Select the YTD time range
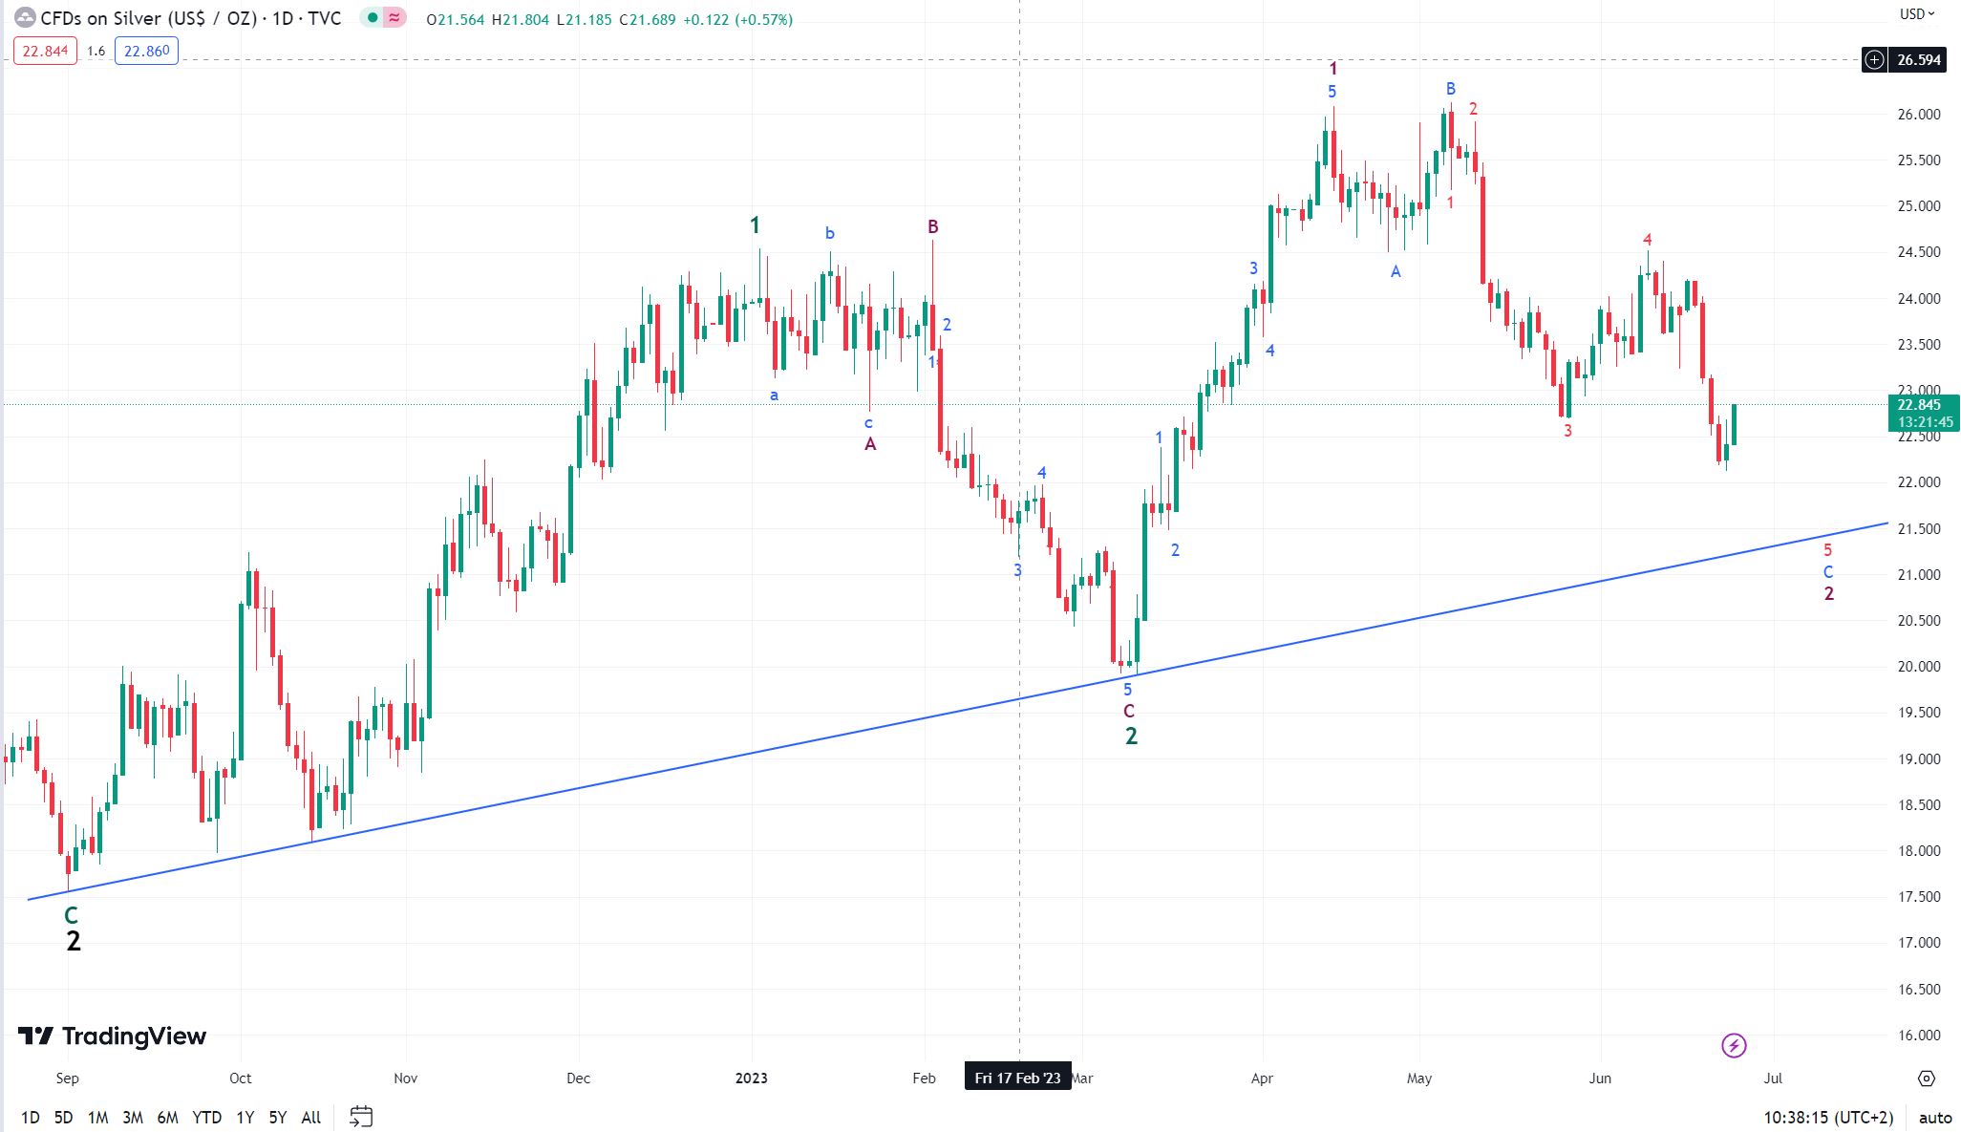 point(206,1118)
